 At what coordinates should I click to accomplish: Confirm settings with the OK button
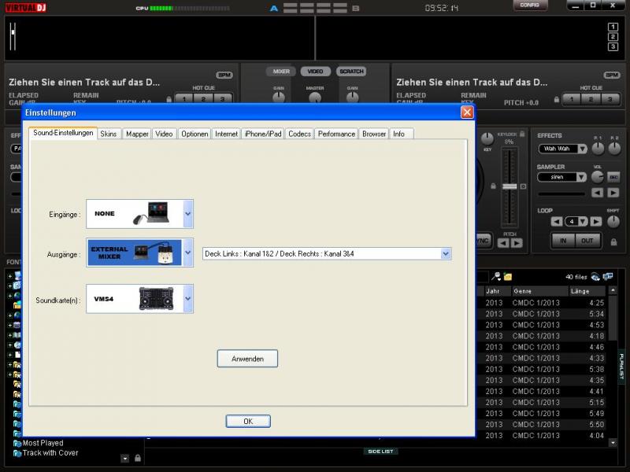(247, 422)
